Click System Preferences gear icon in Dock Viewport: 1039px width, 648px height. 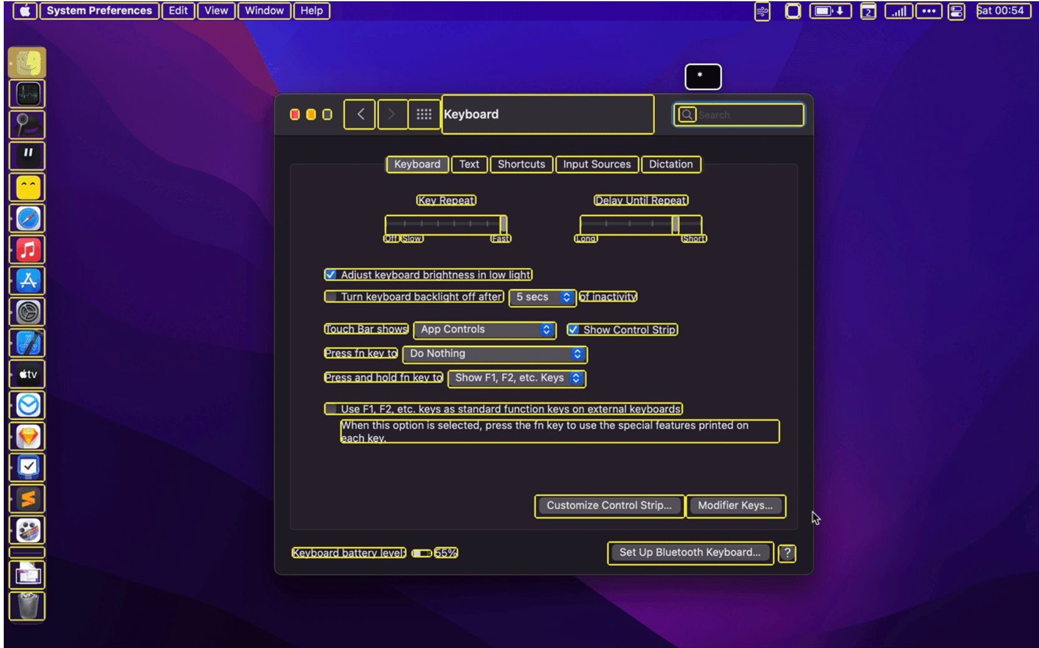click(27, 312)
